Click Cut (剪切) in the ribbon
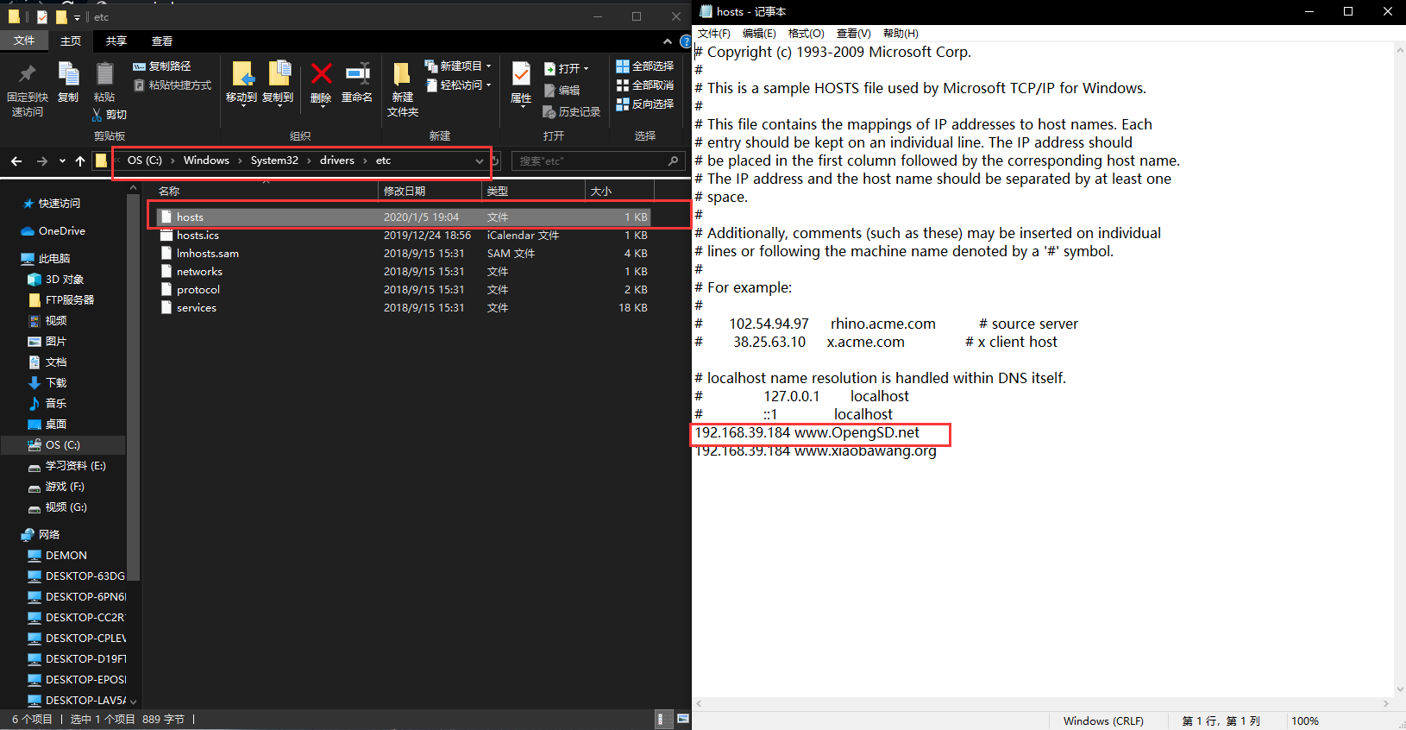This screenshot has height=730, width=1406. click(110, 114)
